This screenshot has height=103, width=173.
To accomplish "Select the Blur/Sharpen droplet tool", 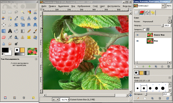I will (x=4, y=44).
